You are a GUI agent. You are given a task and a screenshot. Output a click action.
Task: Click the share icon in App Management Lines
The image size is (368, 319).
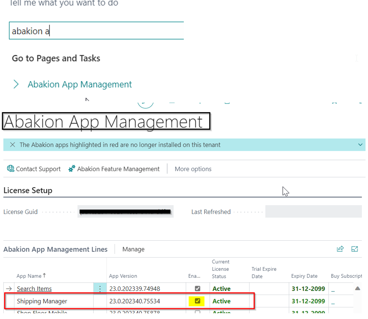[340, 249]
